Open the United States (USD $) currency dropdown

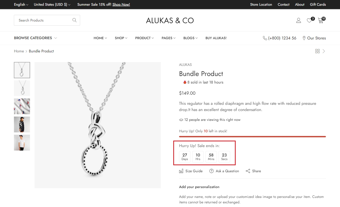(x=52, y=4)
